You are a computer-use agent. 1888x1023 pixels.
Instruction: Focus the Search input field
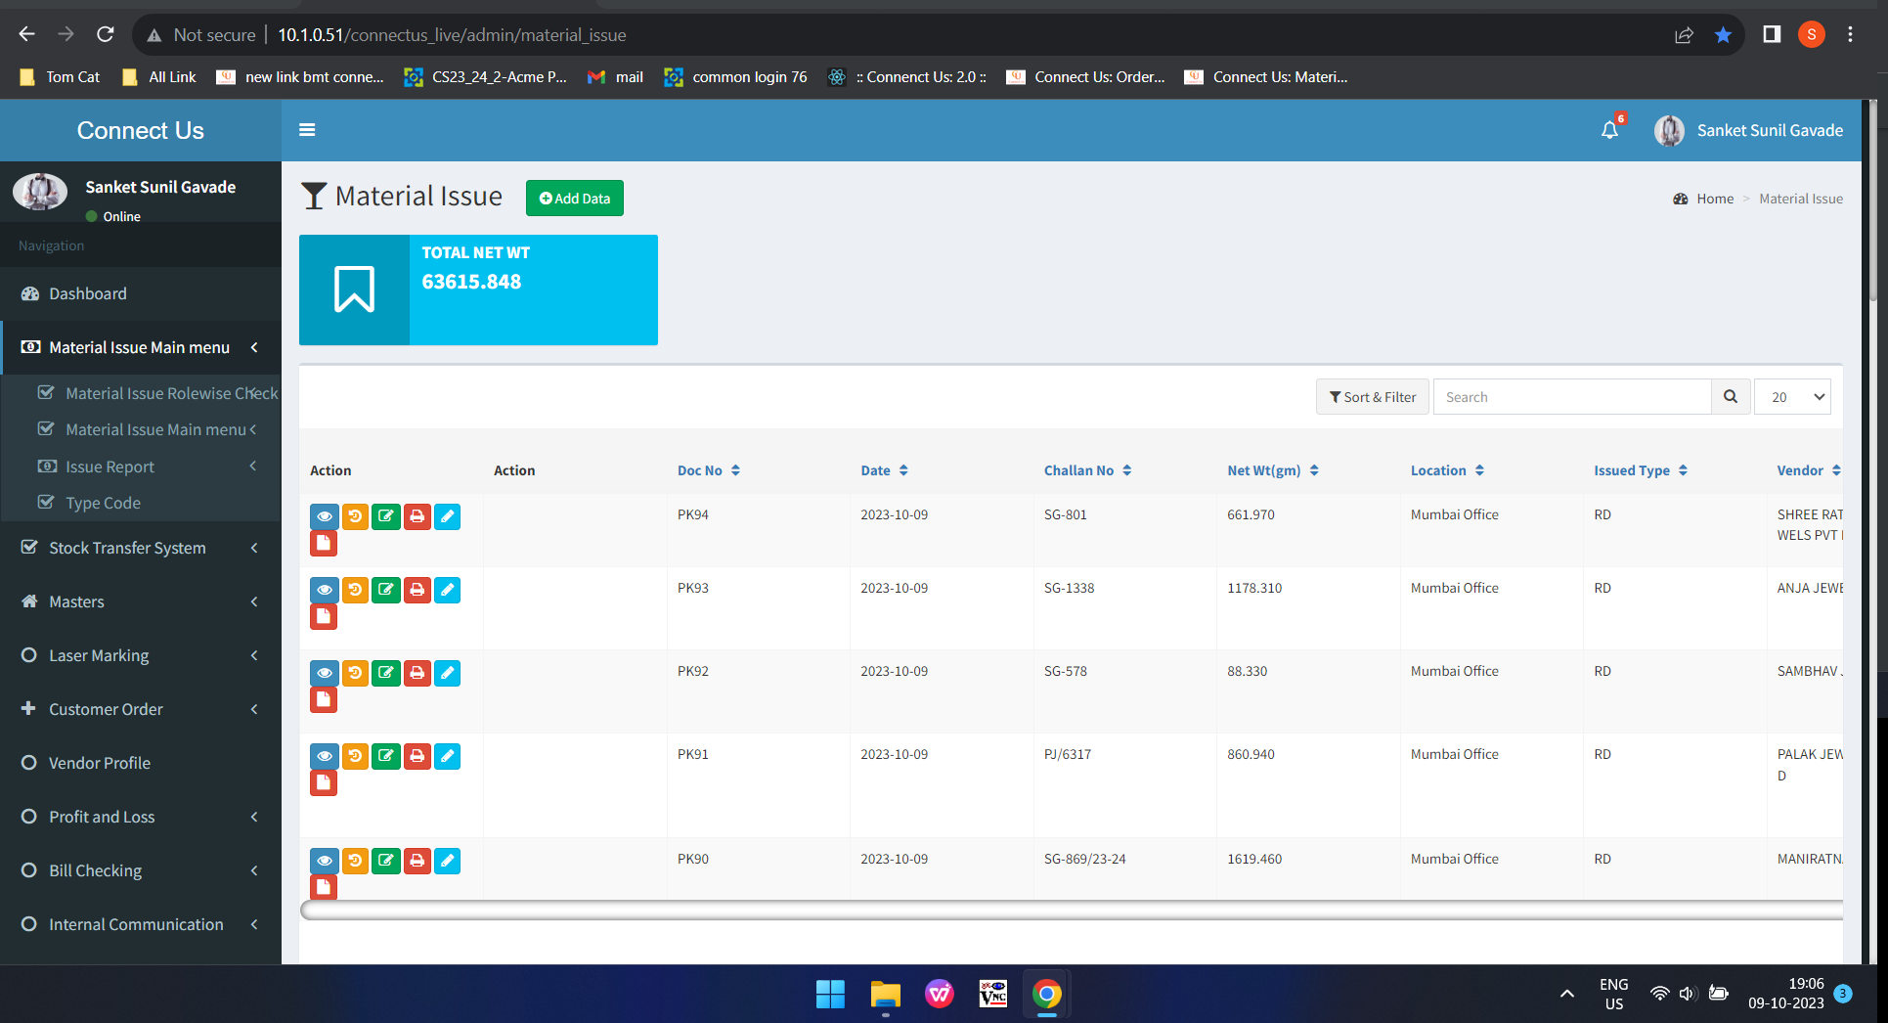coord(1572,397)
